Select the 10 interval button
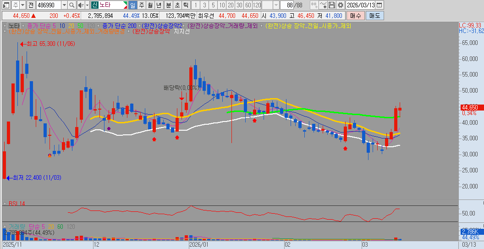Image resolution: width=484 pixels, height=249 pixels. coord(222,5)
